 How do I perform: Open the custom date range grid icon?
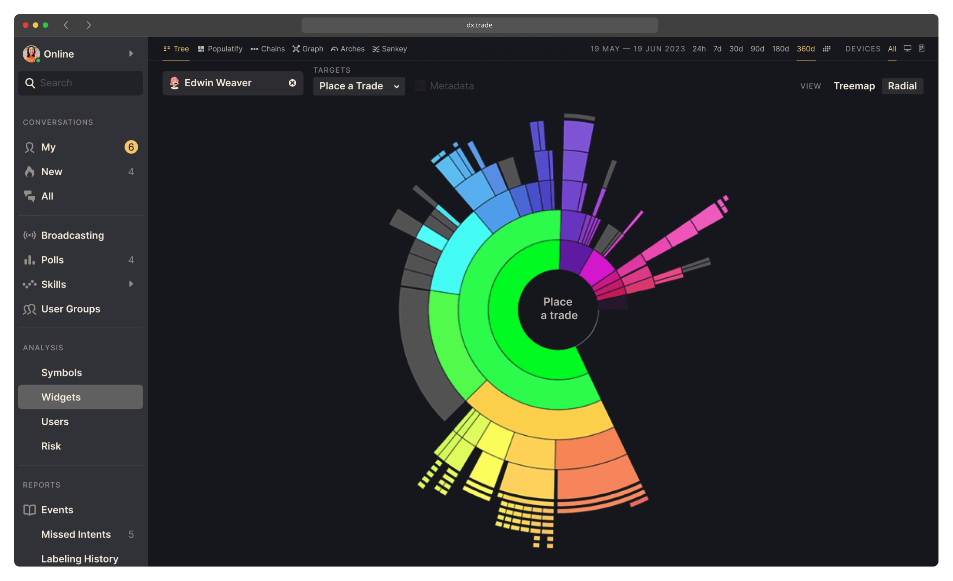pyautogui.click(x=827, y=49)
